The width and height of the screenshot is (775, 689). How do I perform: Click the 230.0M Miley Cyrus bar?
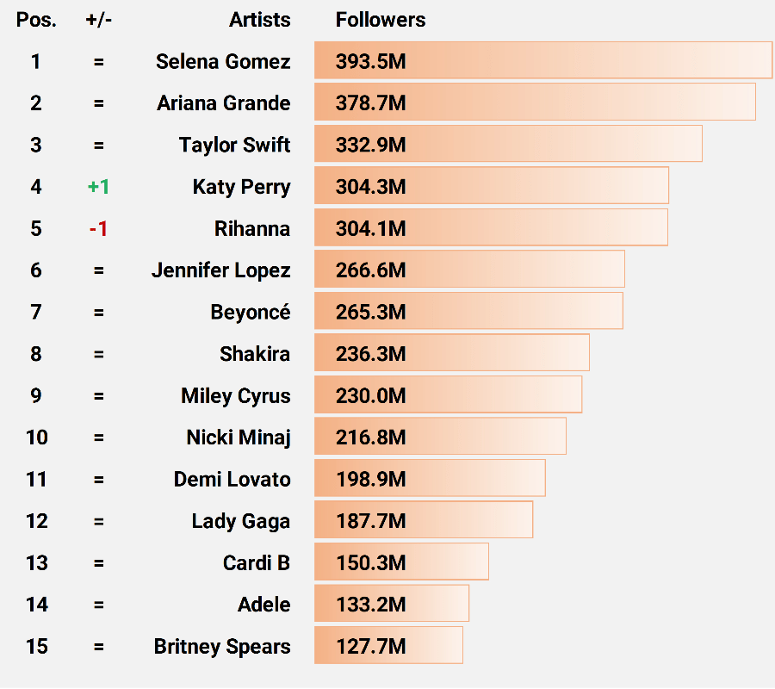448,395
